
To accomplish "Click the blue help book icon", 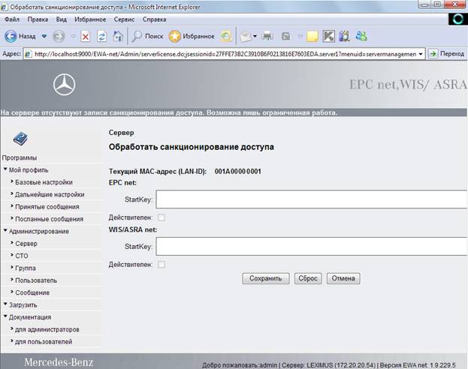I will pos(20,139).
